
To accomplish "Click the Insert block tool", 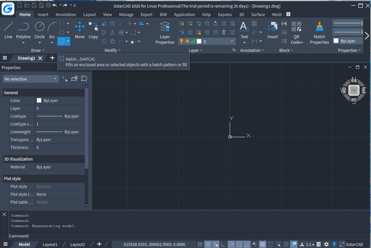I will tap(273, 30).
